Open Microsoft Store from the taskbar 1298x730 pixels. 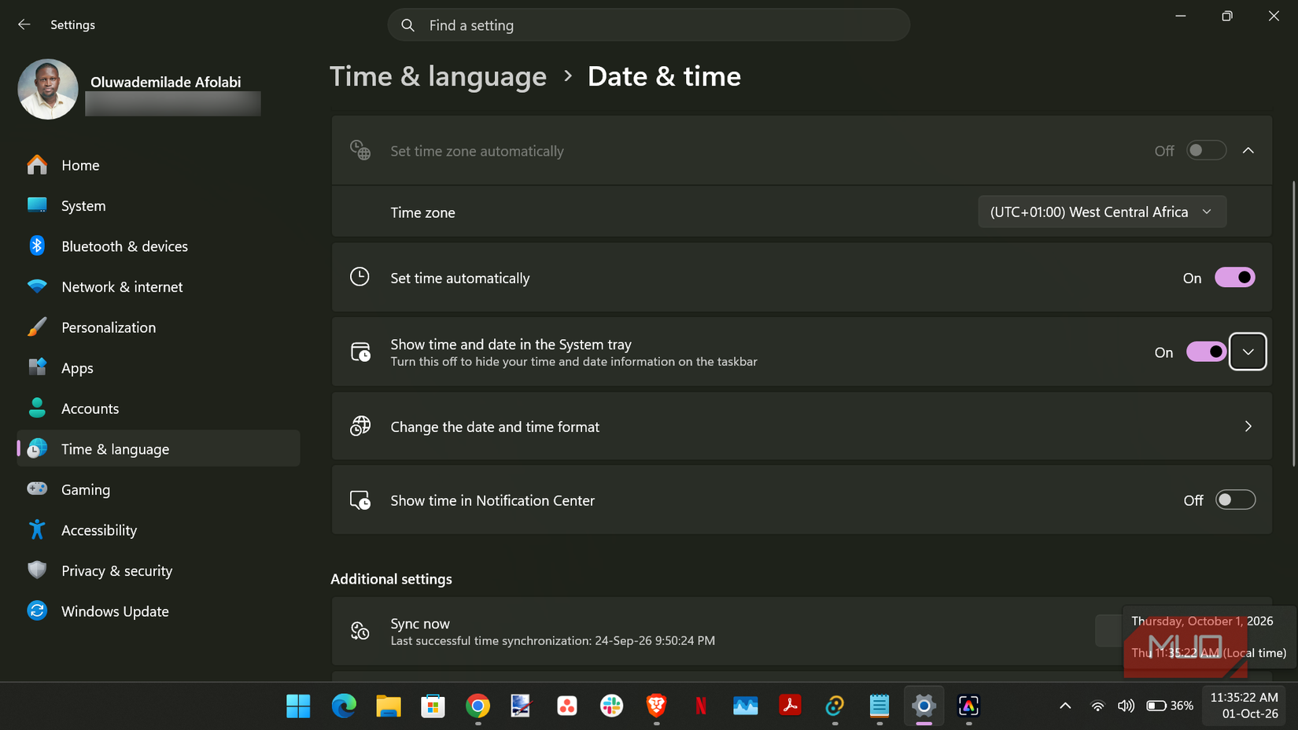433,706
